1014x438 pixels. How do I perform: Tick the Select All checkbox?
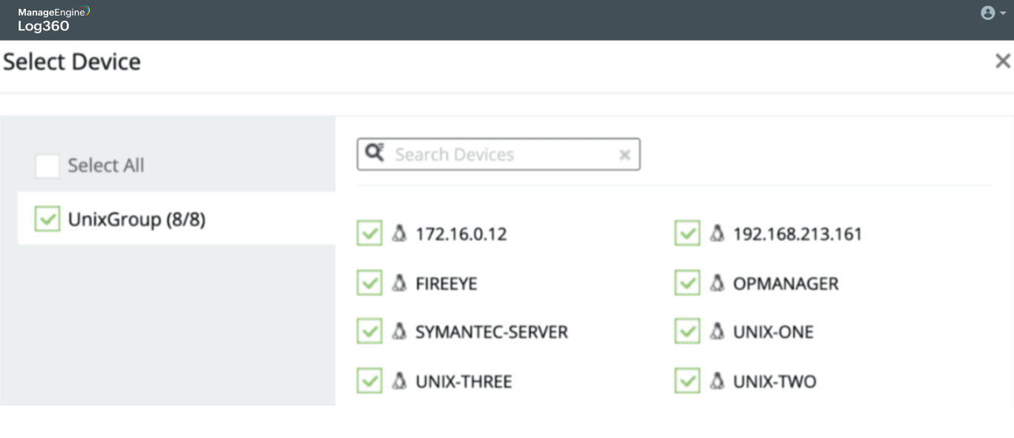point(47,166)
